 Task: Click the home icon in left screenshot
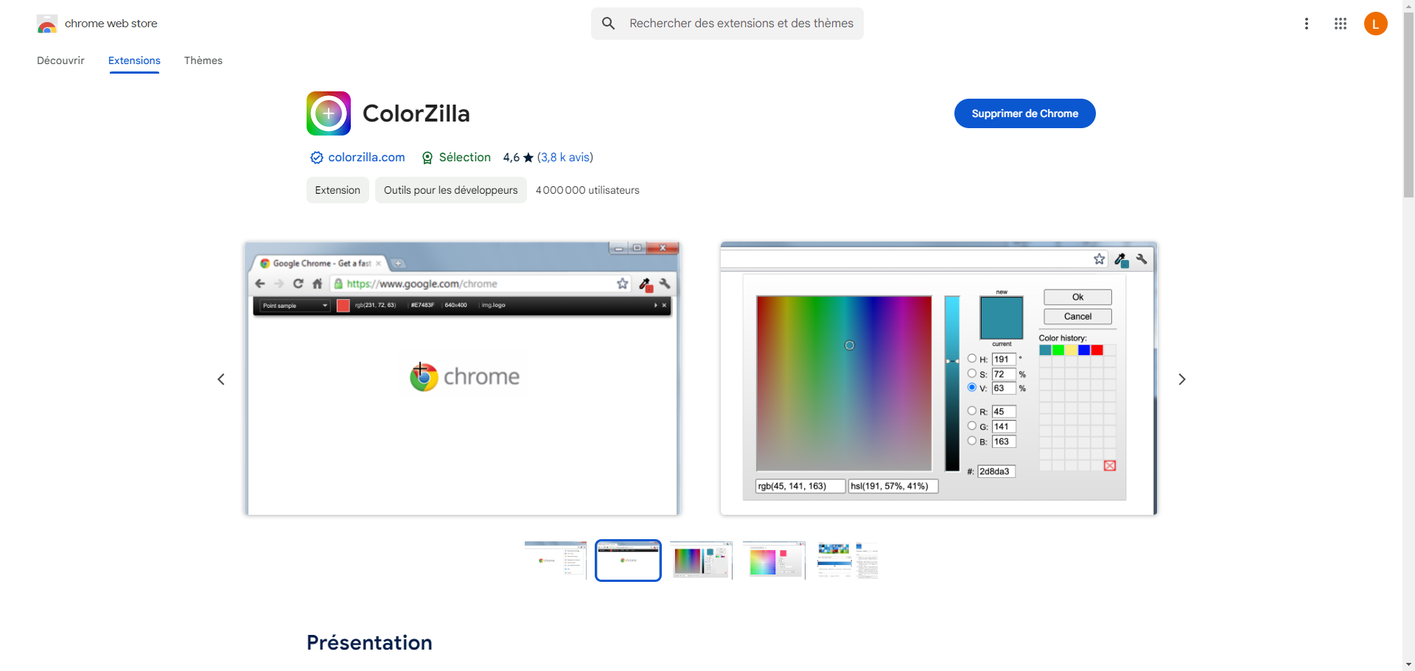(x=318, y=284)
